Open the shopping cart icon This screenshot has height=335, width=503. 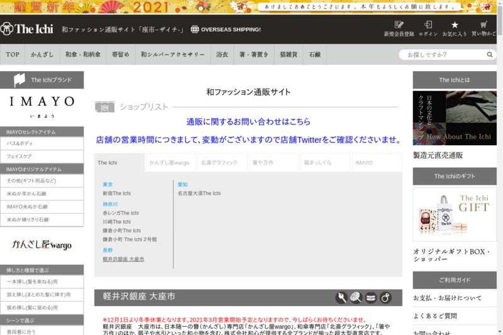pos(485,25)
